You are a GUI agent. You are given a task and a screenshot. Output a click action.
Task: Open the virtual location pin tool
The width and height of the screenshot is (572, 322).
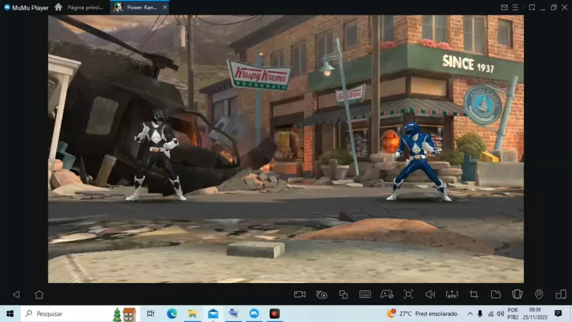539,294
